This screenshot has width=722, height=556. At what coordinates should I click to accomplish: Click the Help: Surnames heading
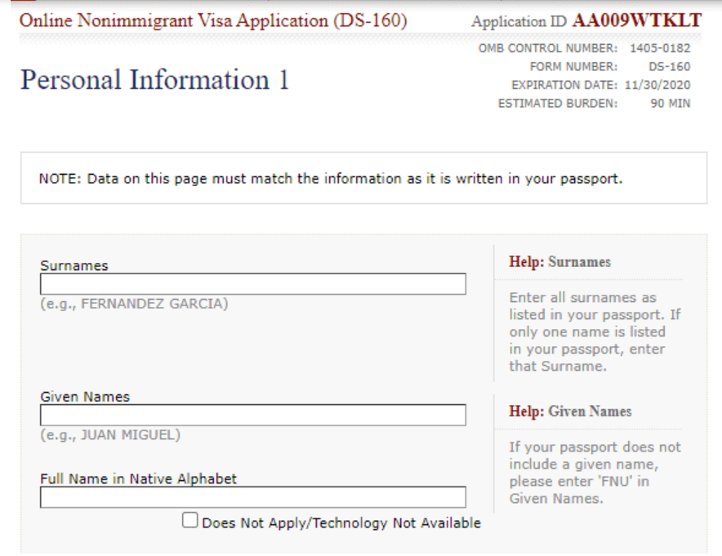pos(559,262)
